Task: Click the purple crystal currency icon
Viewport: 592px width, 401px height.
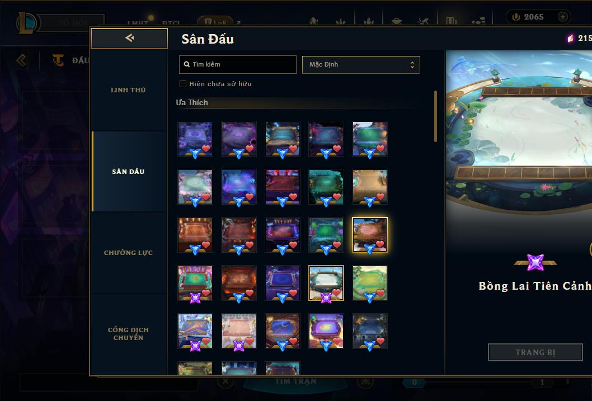Action: 570,38
